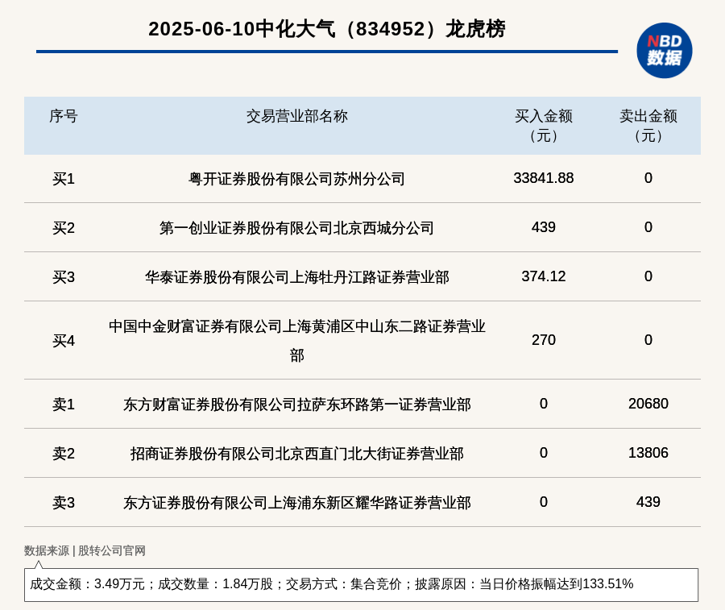The width and height of the screenshot is (725, 610).
Task: Click 粤开证券股份有限公司苏州分公司
Action: [x=296, y=179]
